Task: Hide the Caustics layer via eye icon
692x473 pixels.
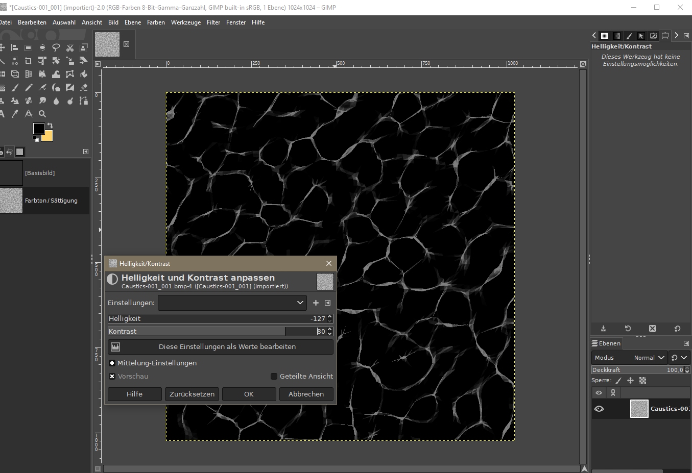Action: pyautogui.click(x=599, y=409)
